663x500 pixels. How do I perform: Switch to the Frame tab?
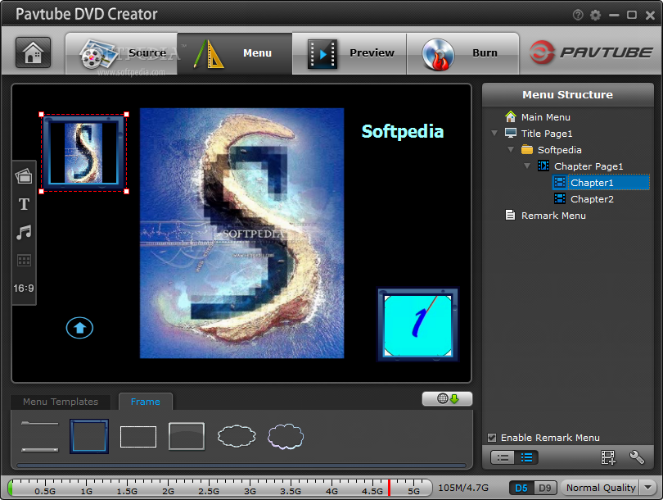pyautogui.click(x=146, y=402)
